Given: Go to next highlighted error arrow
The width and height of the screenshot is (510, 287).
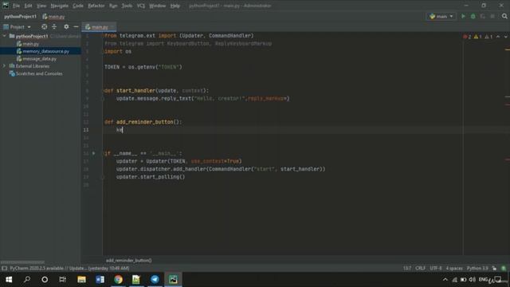Looking at the screenshot, I should pos(505,37).
